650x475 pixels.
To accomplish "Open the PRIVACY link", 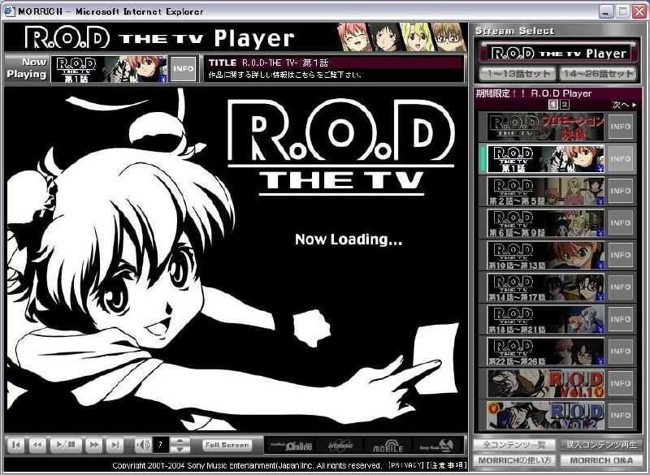I will click(x=407, y=465).
